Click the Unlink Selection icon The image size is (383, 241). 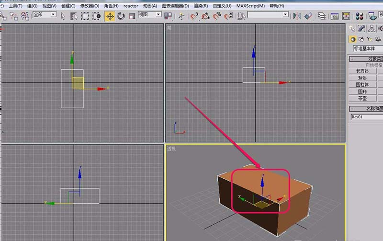click(14, 16)
